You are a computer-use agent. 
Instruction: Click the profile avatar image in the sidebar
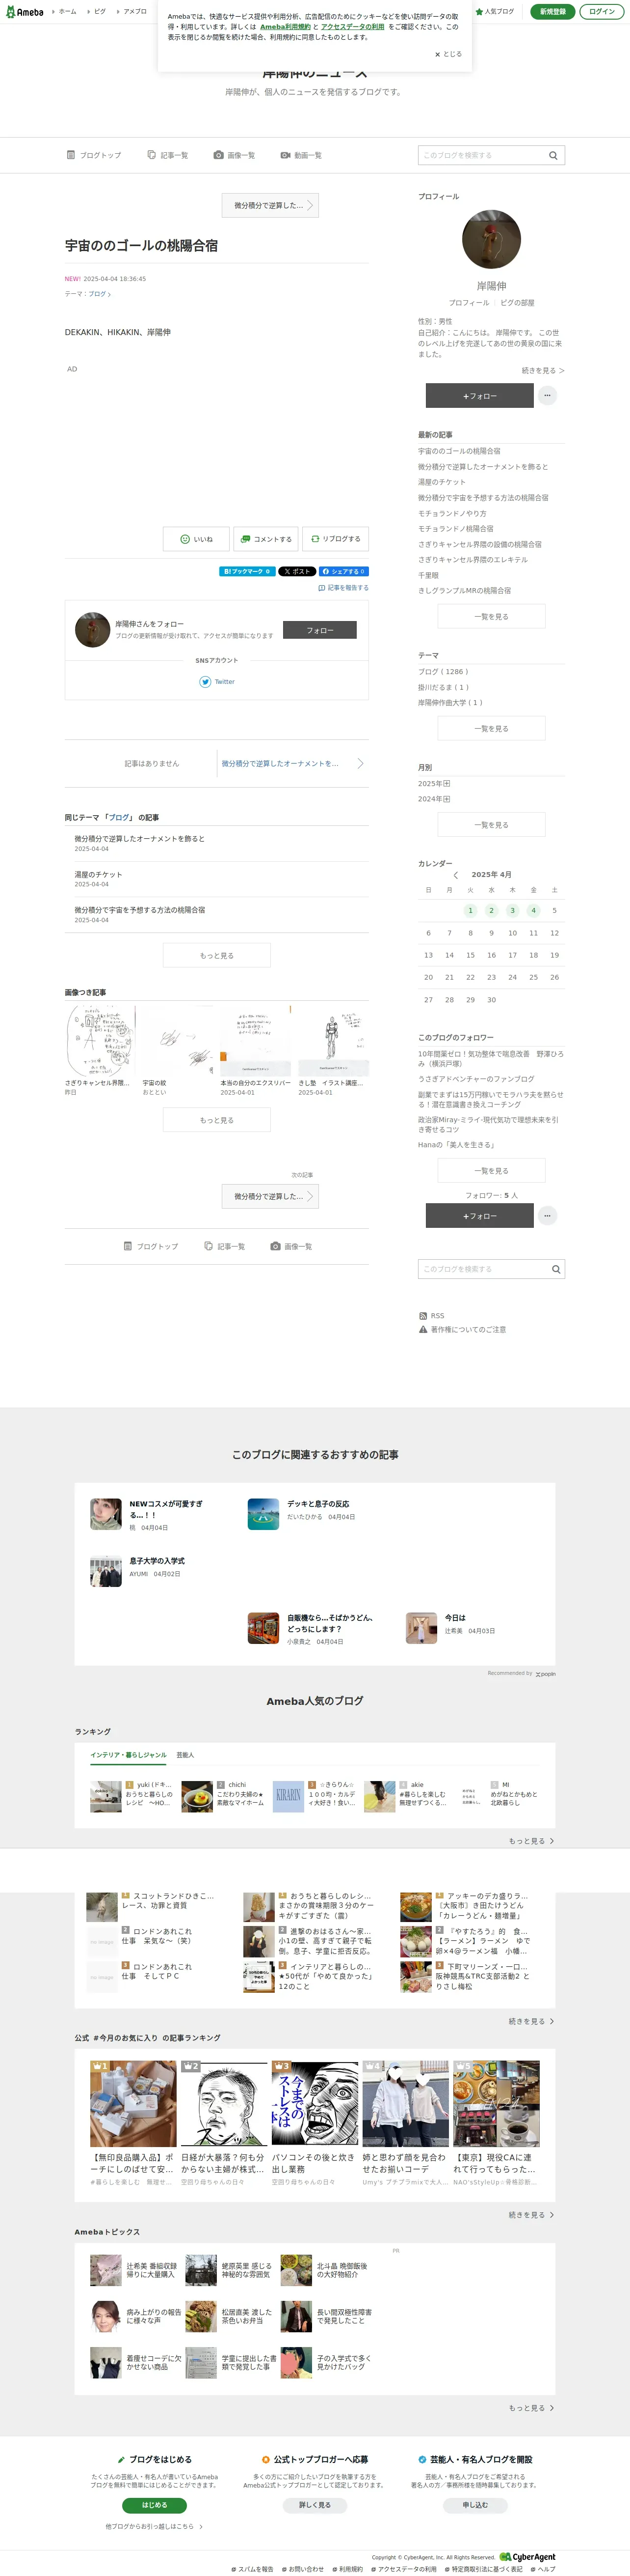point(491,239)
